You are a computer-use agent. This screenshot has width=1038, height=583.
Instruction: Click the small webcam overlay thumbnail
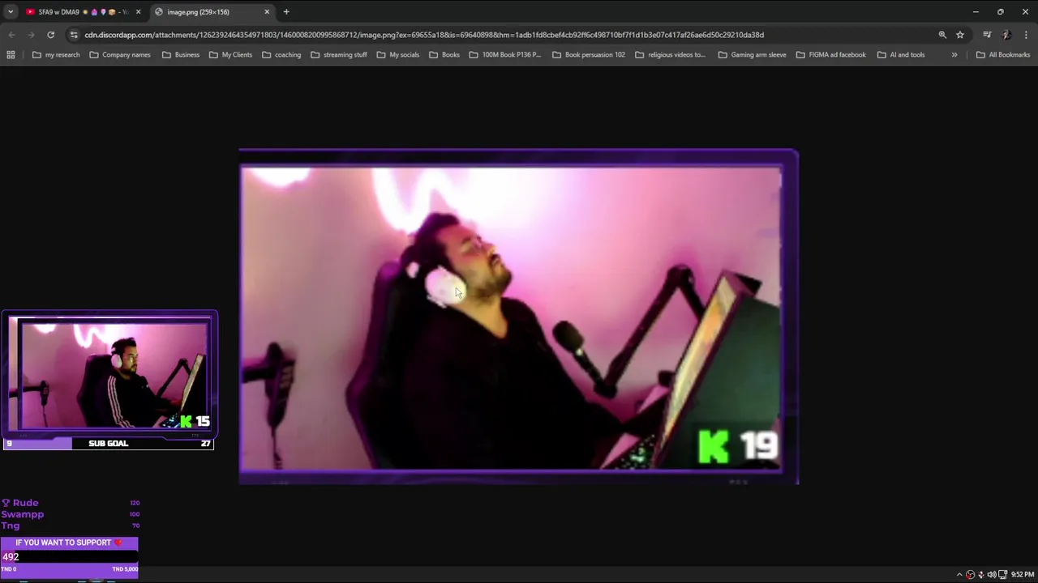(x=109, y=374)
